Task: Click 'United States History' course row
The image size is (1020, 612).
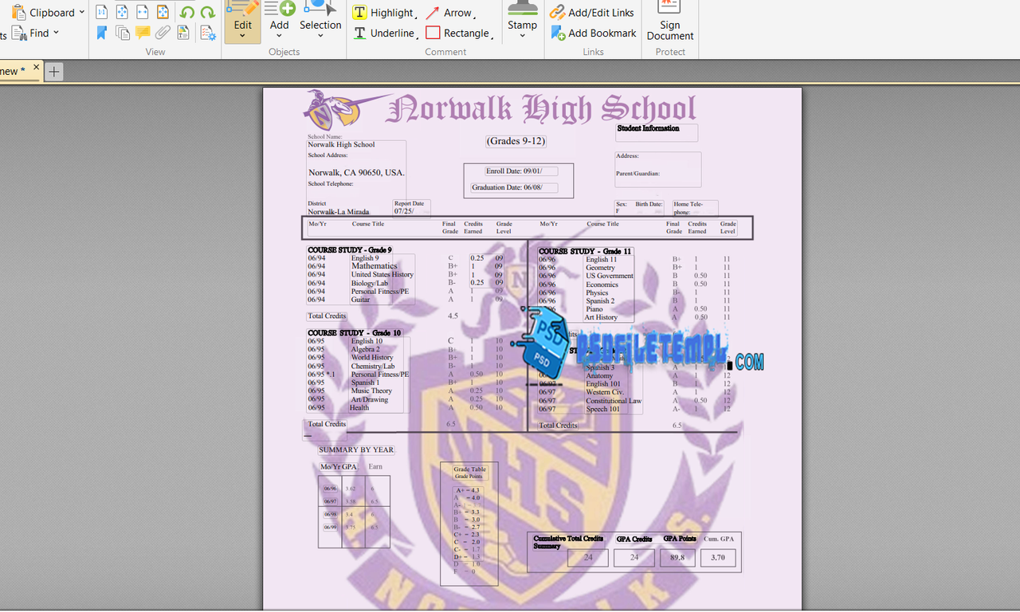Action: 382,275
